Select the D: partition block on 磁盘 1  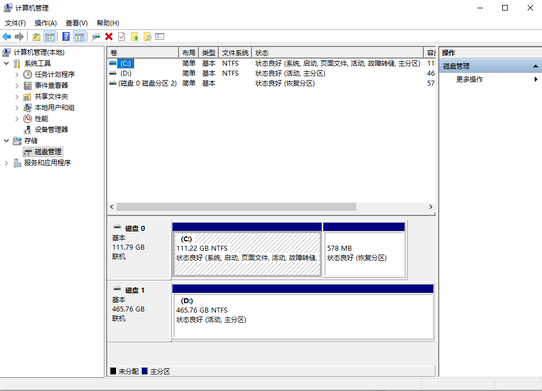(x=303, y=313)
